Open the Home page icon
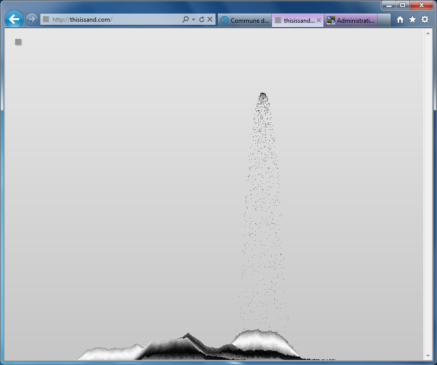Image resolution: width=437 pixels, height=365 pixels. coord(400,20)
